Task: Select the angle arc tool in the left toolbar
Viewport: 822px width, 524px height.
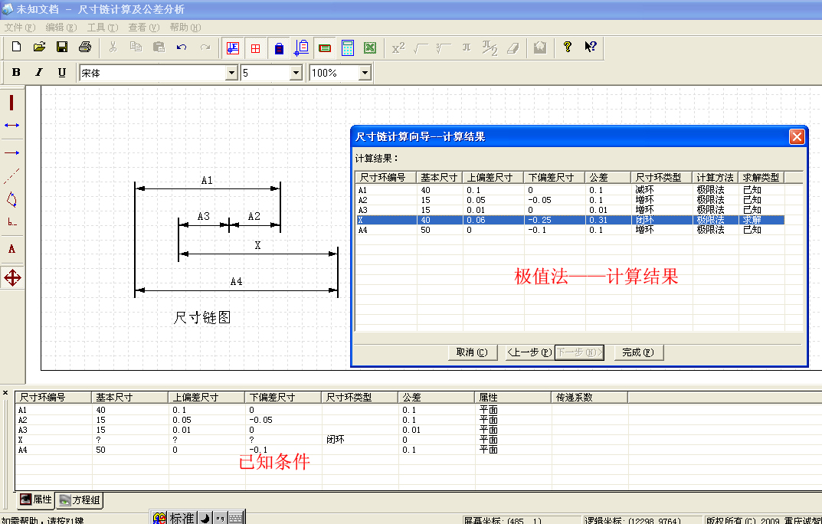Action: (x=11, y=200)
